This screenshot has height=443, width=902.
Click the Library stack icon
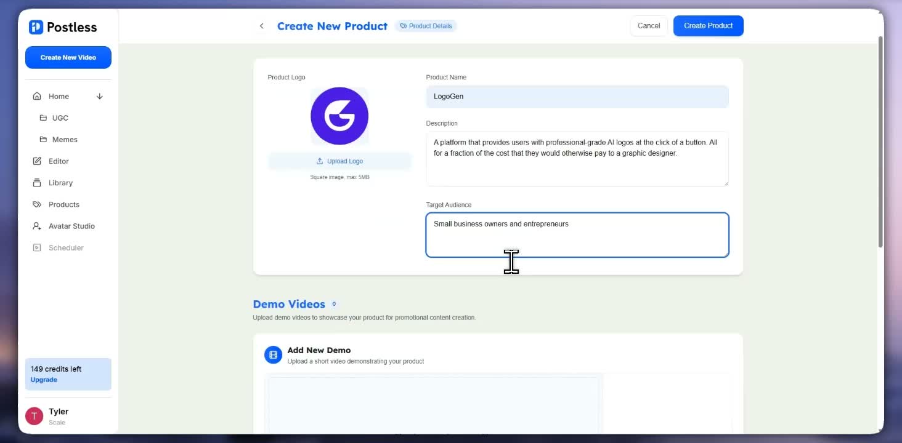coord(37,183)
